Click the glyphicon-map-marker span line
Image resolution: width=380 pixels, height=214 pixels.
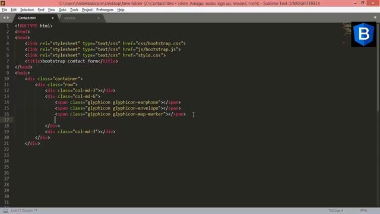pos(121,114)
